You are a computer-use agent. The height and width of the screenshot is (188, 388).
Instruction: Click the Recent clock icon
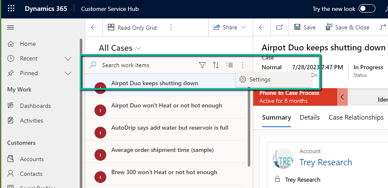[10, 59]
